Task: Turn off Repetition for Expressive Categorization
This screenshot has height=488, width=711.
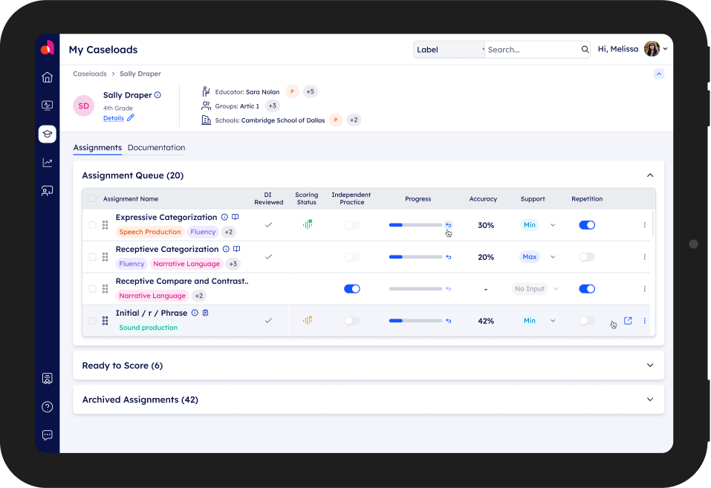Action: click(x=587, y=225)
